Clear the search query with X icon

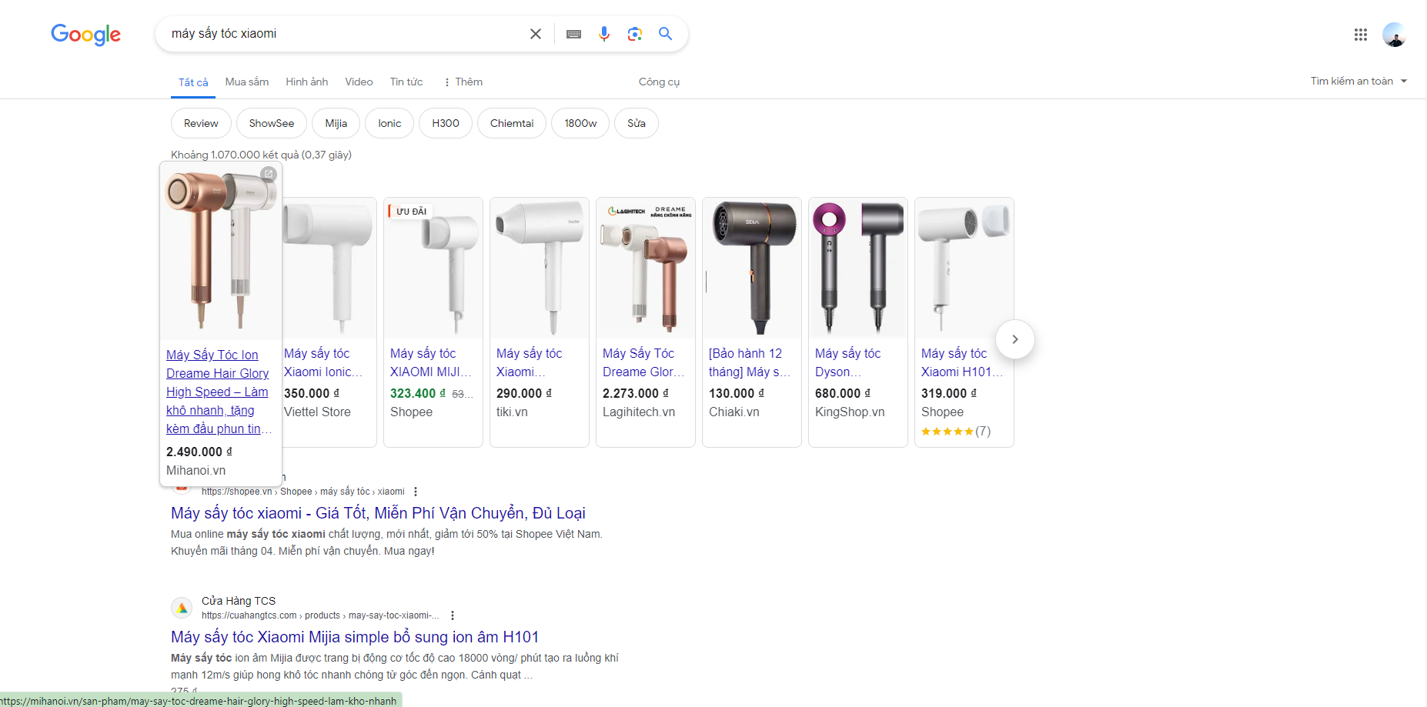pos(536,34)
